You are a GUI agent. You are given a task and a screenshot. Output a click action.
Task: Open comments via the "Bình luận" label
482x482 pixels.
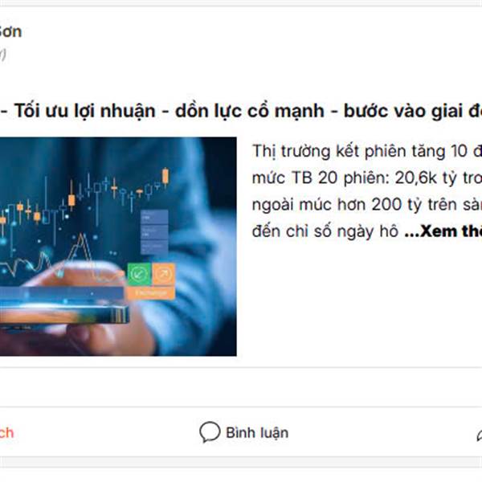[257, 433]
